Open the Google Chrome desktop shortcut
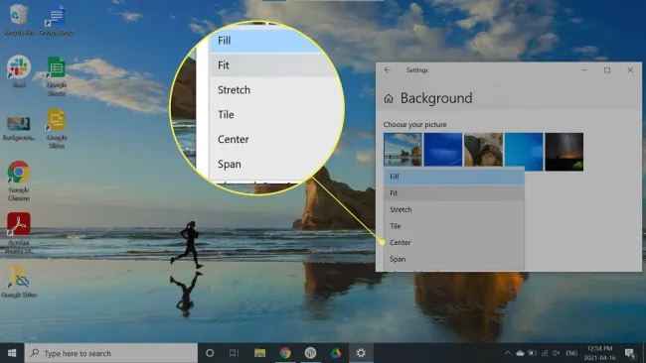This screenshot has height=363, width=646. (19, 181)
